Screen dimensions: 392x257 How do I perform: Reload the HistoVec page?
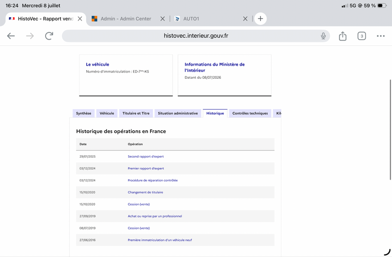point(49,36)
